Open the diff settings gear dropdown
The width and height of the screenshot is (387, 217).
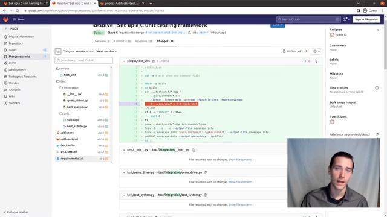[316, 51]
